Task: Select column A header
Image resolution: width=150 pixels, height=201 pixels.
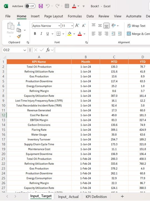Action: point(39,57)
